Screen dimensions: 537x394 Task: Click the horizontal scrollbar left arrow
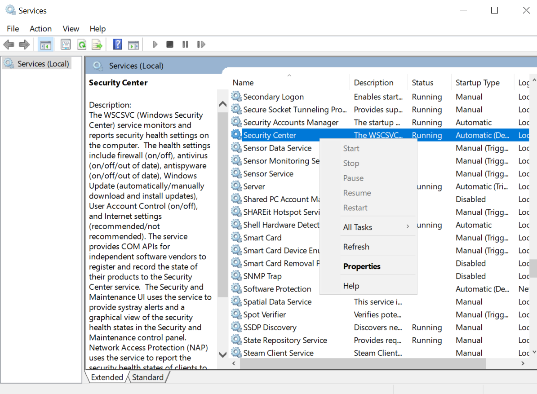[x=234, y=363]
